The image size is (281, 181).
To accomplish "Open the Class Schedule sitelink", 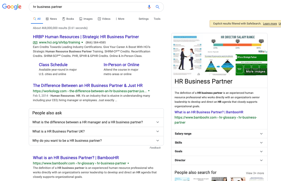I will (x=53, y=65).
